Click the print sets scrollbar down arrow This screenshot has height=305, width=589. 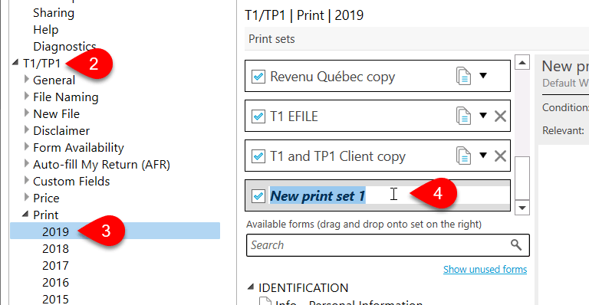522,208
